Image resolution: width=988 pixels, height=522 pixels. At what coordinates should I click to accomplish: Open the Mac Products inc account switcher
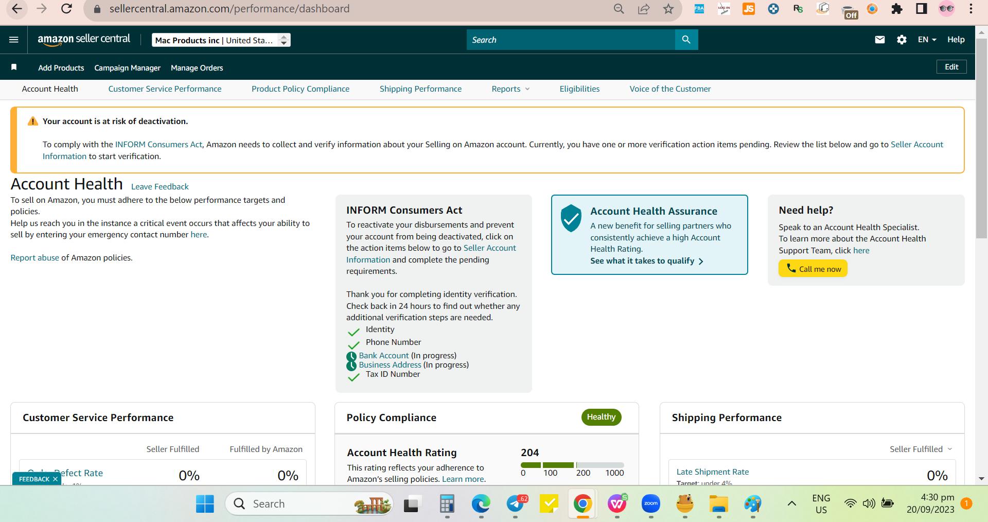pyautogui.click(x=221, y=40)
